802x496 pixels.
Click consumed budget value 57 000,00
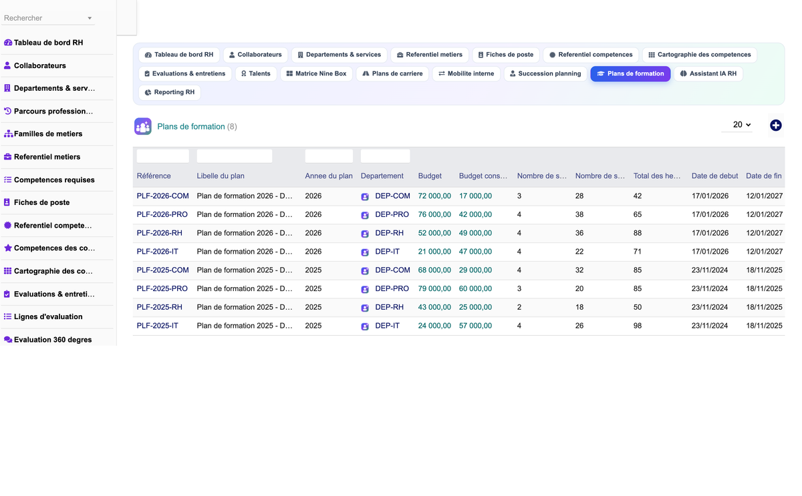click(x=475, y=326)
